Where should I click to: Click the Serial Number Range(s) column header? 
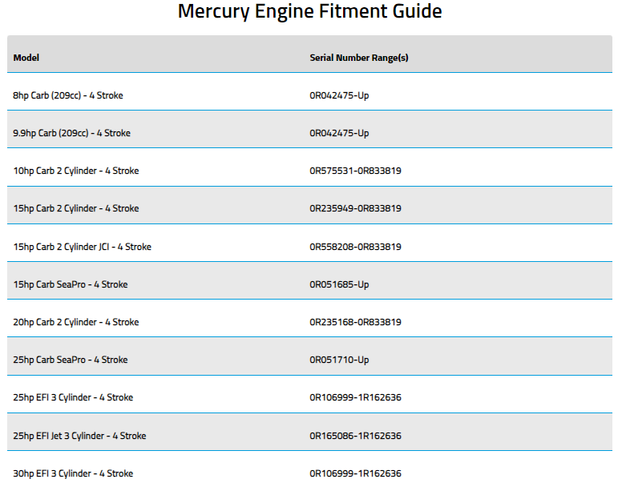point(359,58)
